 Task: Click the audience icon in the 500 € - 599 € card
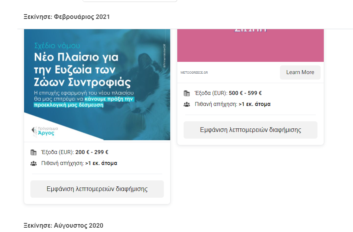coord(187,104)
